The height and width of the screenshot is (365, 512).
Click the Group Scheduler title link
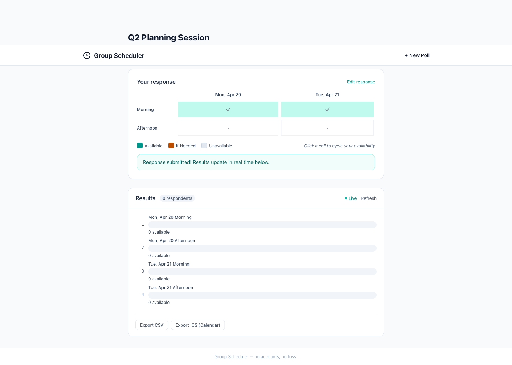tap(119, 56)
